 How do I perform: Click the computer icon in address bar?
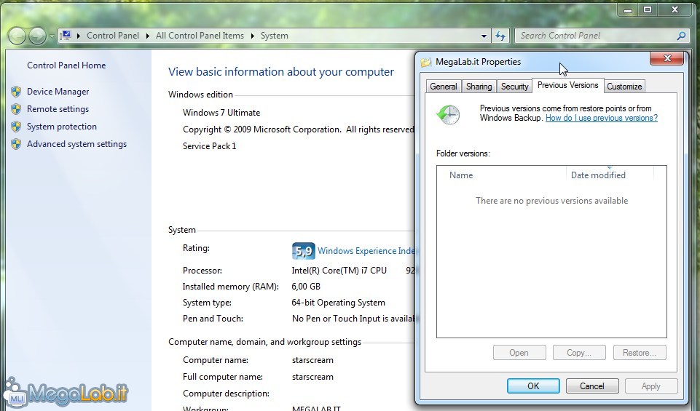point(66,35)
